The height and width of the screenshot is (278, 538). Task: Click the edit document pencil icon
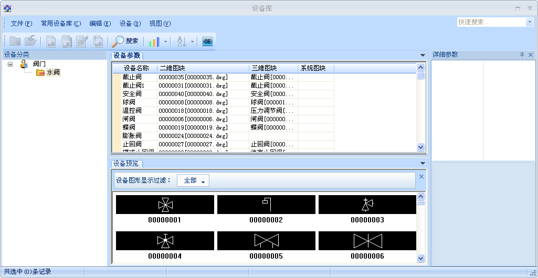[82, 41]
